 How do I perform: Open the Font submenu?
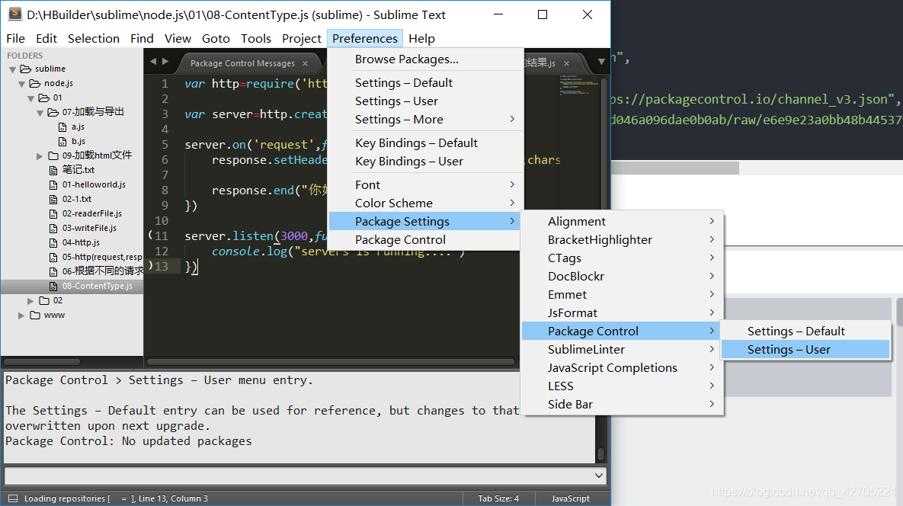367,184
